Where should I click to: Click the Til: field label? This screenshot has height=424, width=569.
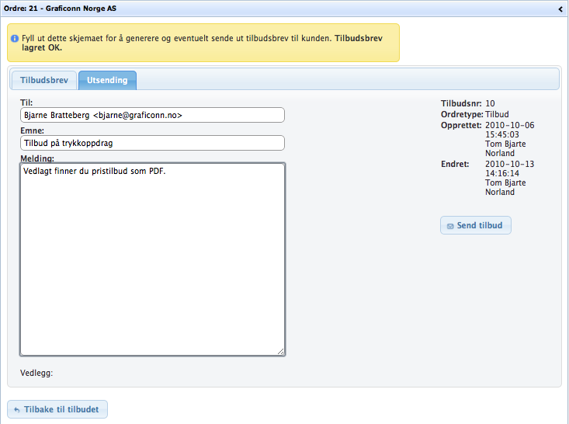coord(26,103)
